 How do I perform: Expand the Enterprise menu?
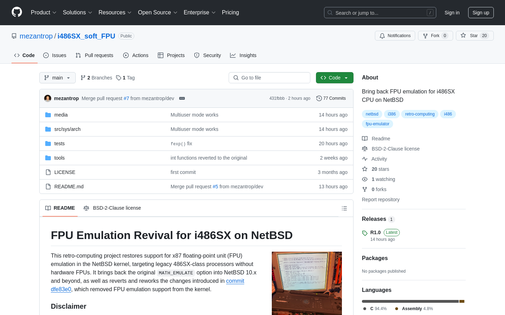[x=200, y=13]
